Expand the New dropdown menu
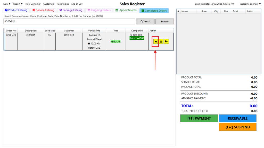The height and width of the screenshot is (148, 264). point(7,4)
